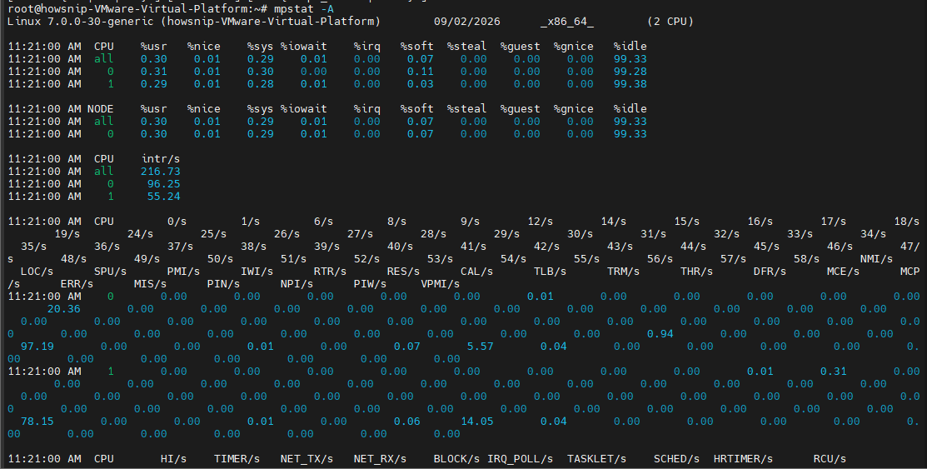Image resolution: width=927 pixels, height=469 pixels.
Task: Click the 'NMI/s' header
Action: pyautogui.click(x=877, y=259)
